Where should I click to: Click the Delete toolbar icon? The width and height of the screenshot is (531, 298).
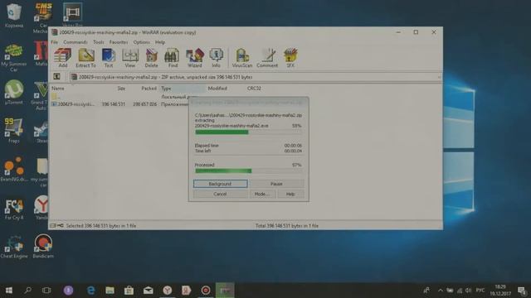(x=151, y=58)
